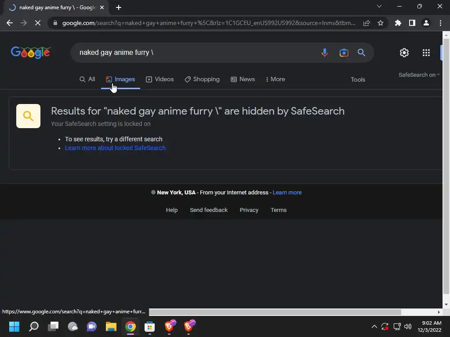
Task: Select the Images tab
Action: click(x=120, y=79)
